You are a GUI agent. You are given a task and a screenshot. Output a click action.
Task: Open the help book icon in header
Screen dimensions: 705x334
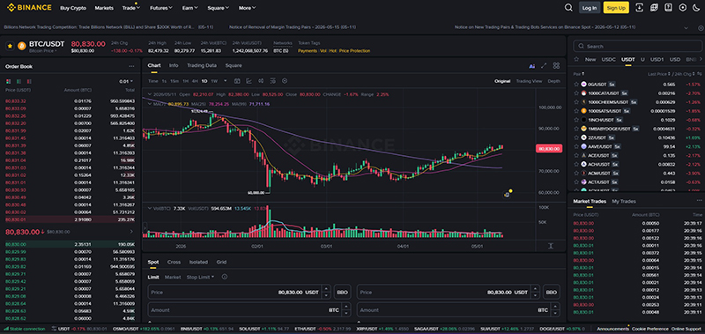point(669,8)
